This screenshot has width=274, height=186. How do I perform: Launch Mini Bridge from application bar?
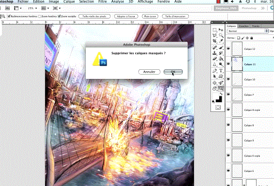pos(7,8)
